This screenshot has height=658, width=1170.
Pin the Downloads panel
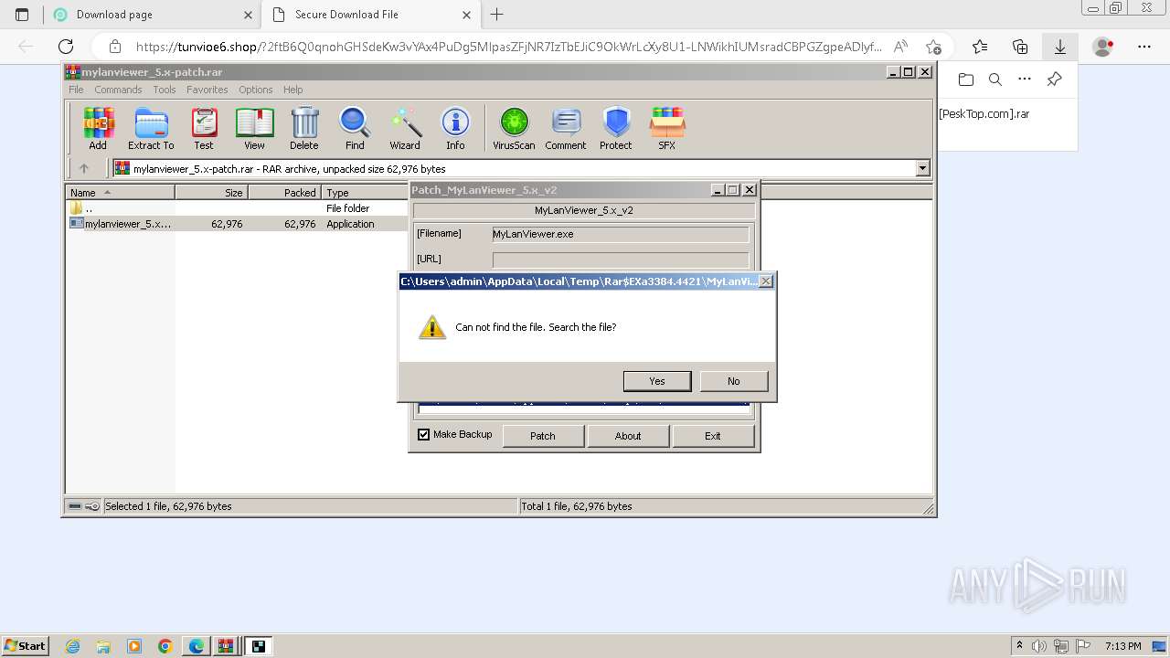click(x=1054, y=80)
